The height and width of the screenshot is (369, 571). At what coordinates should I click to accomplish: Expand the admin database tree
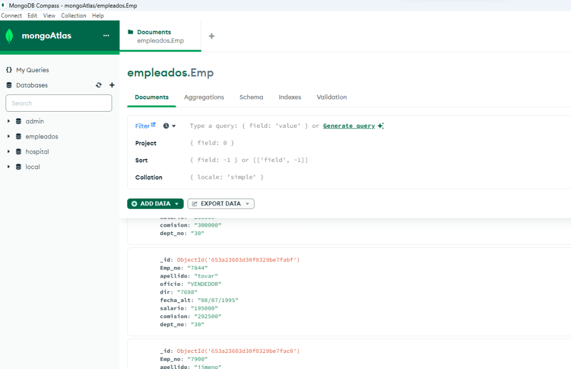(8, 121)
